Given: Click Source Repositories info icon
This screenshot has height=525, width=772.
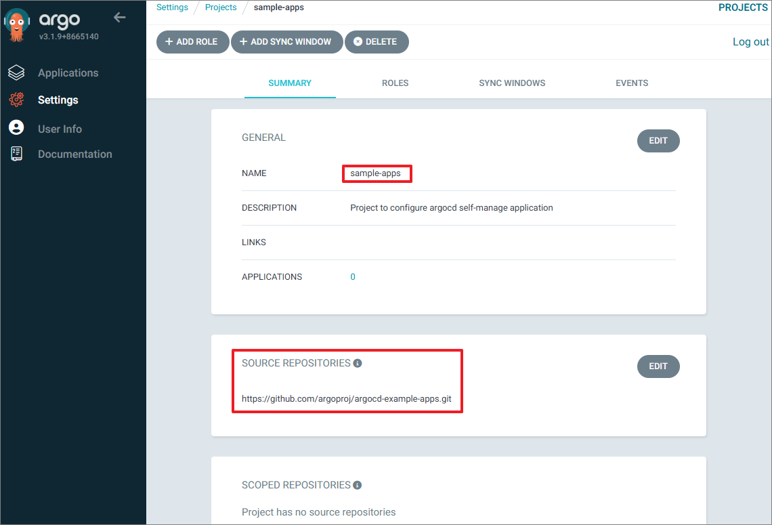Looking at the screenshot, I should point(358,364).
